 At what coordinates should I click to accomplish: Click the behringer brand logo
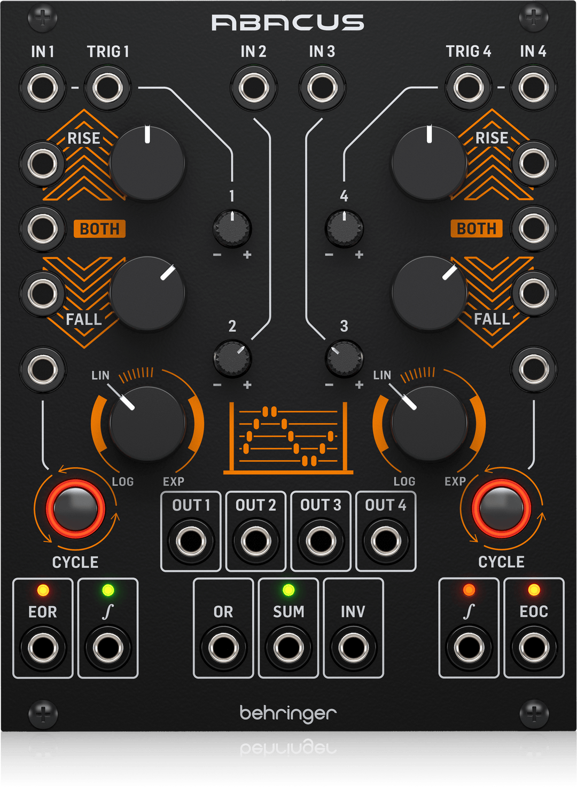[288, 714]
